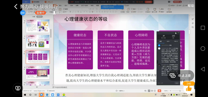The height and width of the screenshot is (97, 208).
Task: Tap the back arrow beside the stream title
Action: 16,6
